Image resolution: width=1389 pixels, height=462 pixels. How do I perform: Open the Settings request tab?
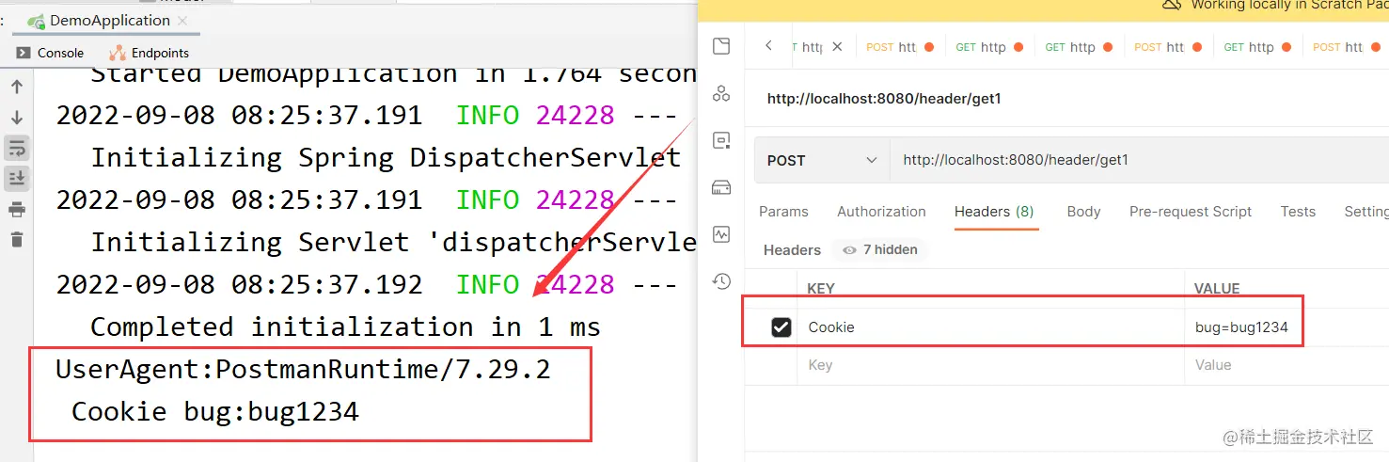[x=1366, y=212]
